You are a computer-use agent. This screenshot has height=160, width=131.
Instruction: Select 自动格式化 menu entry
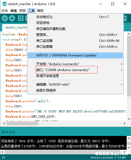[75, 17]
